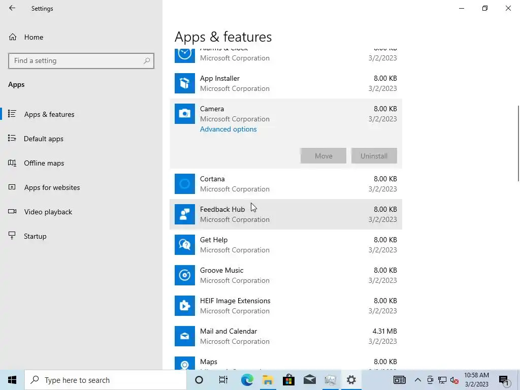Select the HEIF Image Extensions entry

tap(286, 306)
